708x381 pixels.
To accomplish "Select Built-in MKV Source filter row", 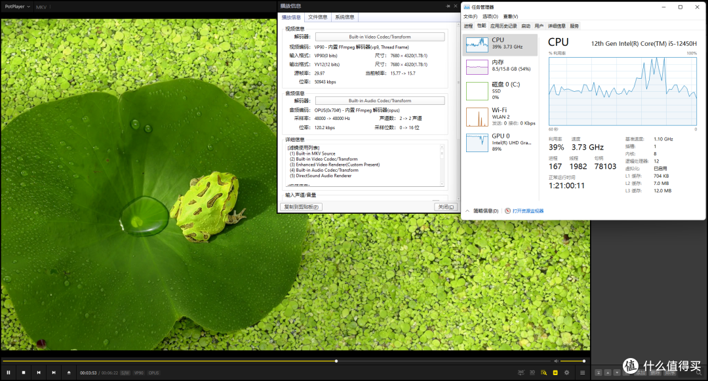I will click(313, 153).
